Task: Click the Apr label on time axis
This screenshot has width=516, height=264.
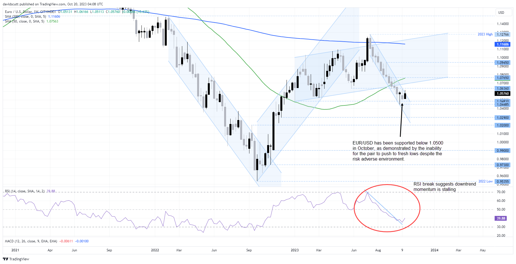Action: pyautogui.click(x=50, y=250)
